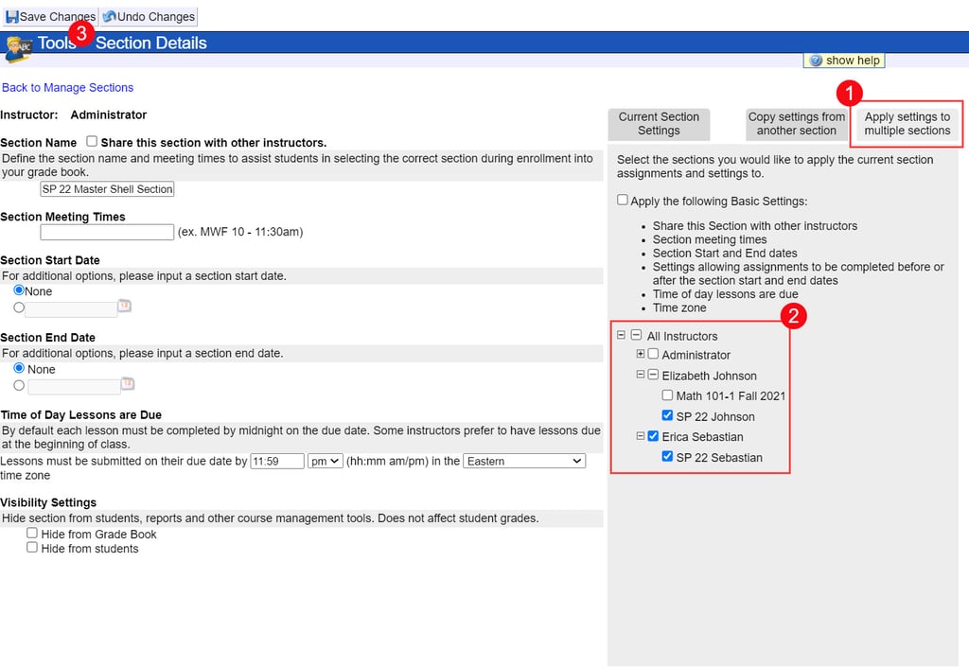This screenshot has width=969, height=667.
Task: Open Copy settings from another section tab
Action: point(796,124)
